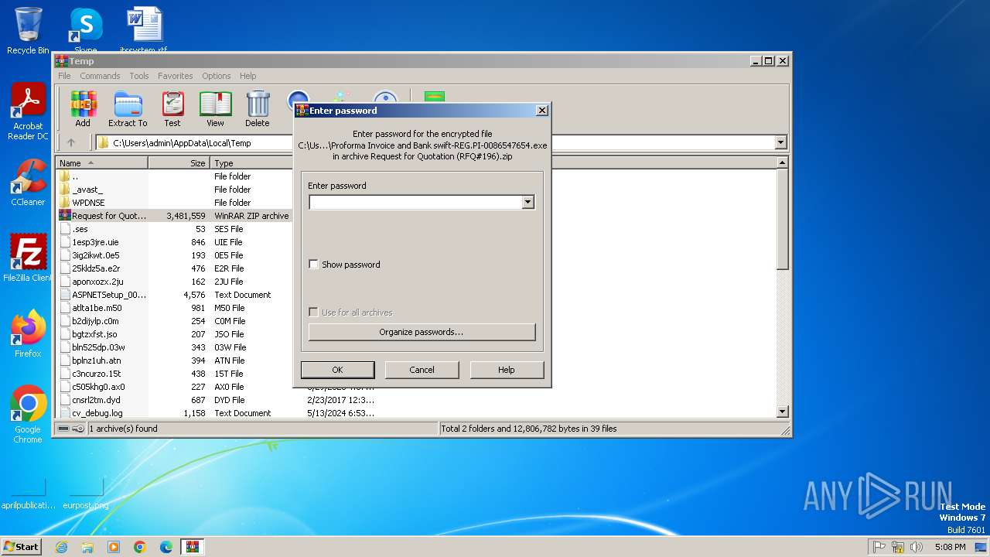
Task: Close the Enter password dialog
Action: coord(541,111)
